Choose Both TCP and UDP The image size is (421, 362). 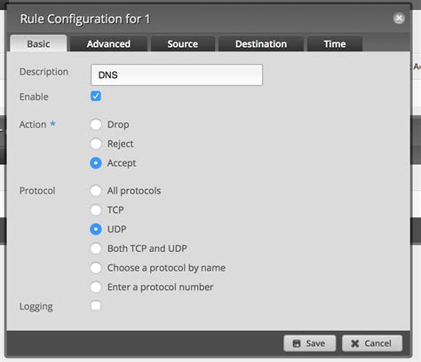pyautogui.click(x=96, y=248)
